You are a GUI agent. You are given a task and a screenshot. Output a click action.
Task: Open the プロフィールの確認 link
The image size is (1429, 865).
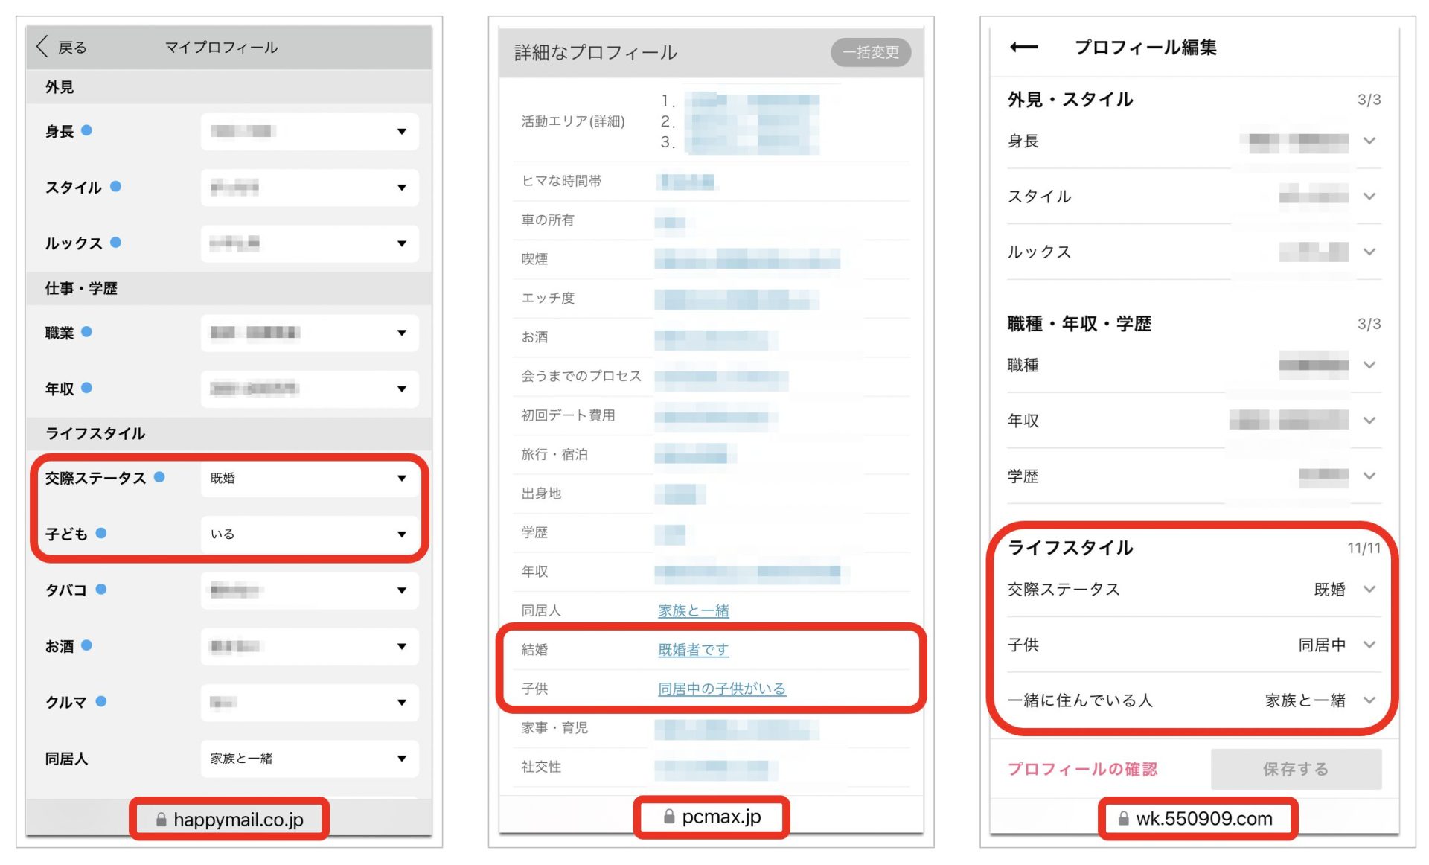(1082, 769)
